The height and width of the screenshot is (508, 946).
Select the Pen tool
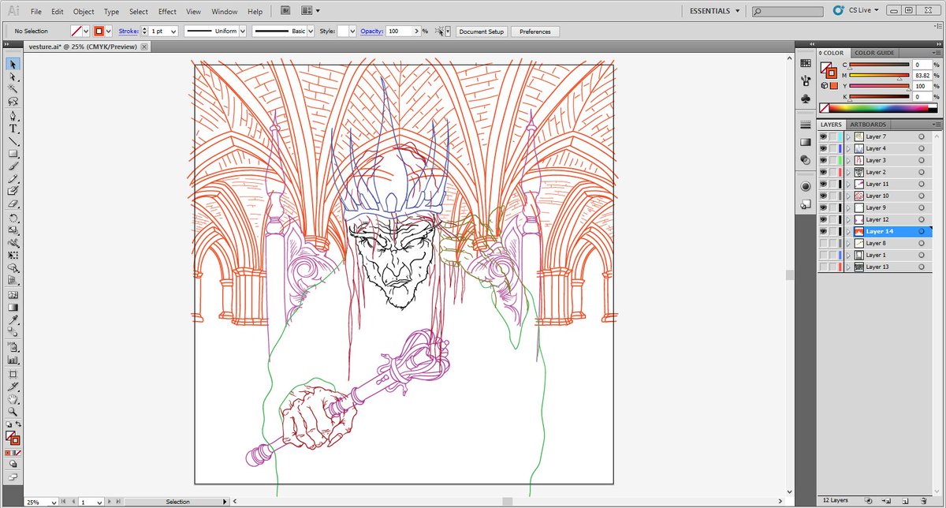(x=13, y=115)
